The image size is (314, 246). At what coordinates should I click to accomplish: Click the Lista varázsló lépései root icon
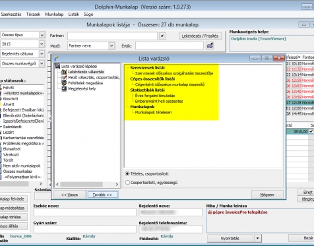57,66
